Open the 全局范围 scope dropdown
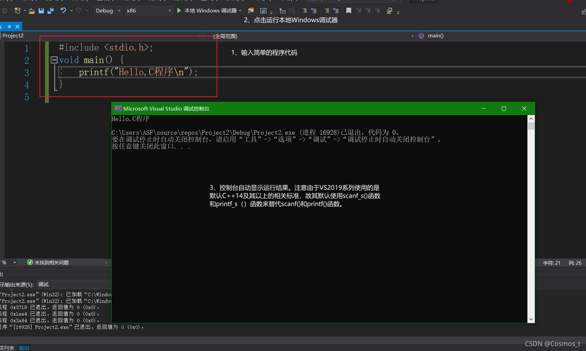Viewport: 586px width, 351px height. [x=310, y=36]
